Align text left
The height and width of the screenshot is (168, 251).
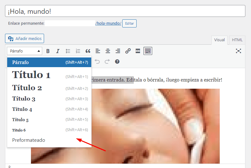[98, 51]
